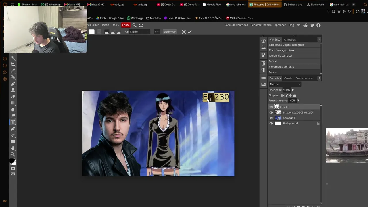Expand the Opacidade slider arrow
368x207 pixels.
click(292, 90)
